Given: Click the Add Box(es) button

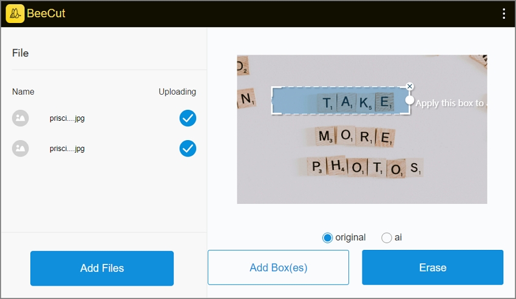Looking at the screenshot, I should pyautogui.click(x=278, y=267).
